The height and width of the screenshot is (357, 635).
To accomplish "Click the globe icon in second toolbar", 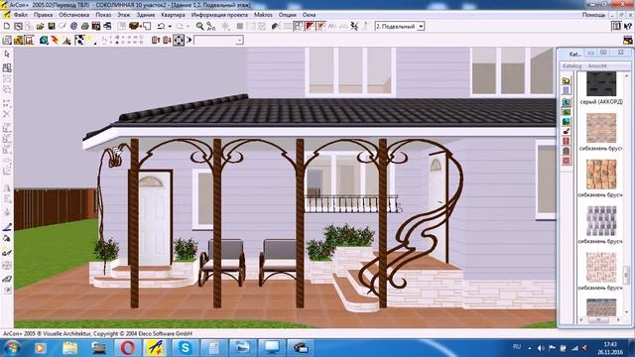I will click(x=44, y=40).
